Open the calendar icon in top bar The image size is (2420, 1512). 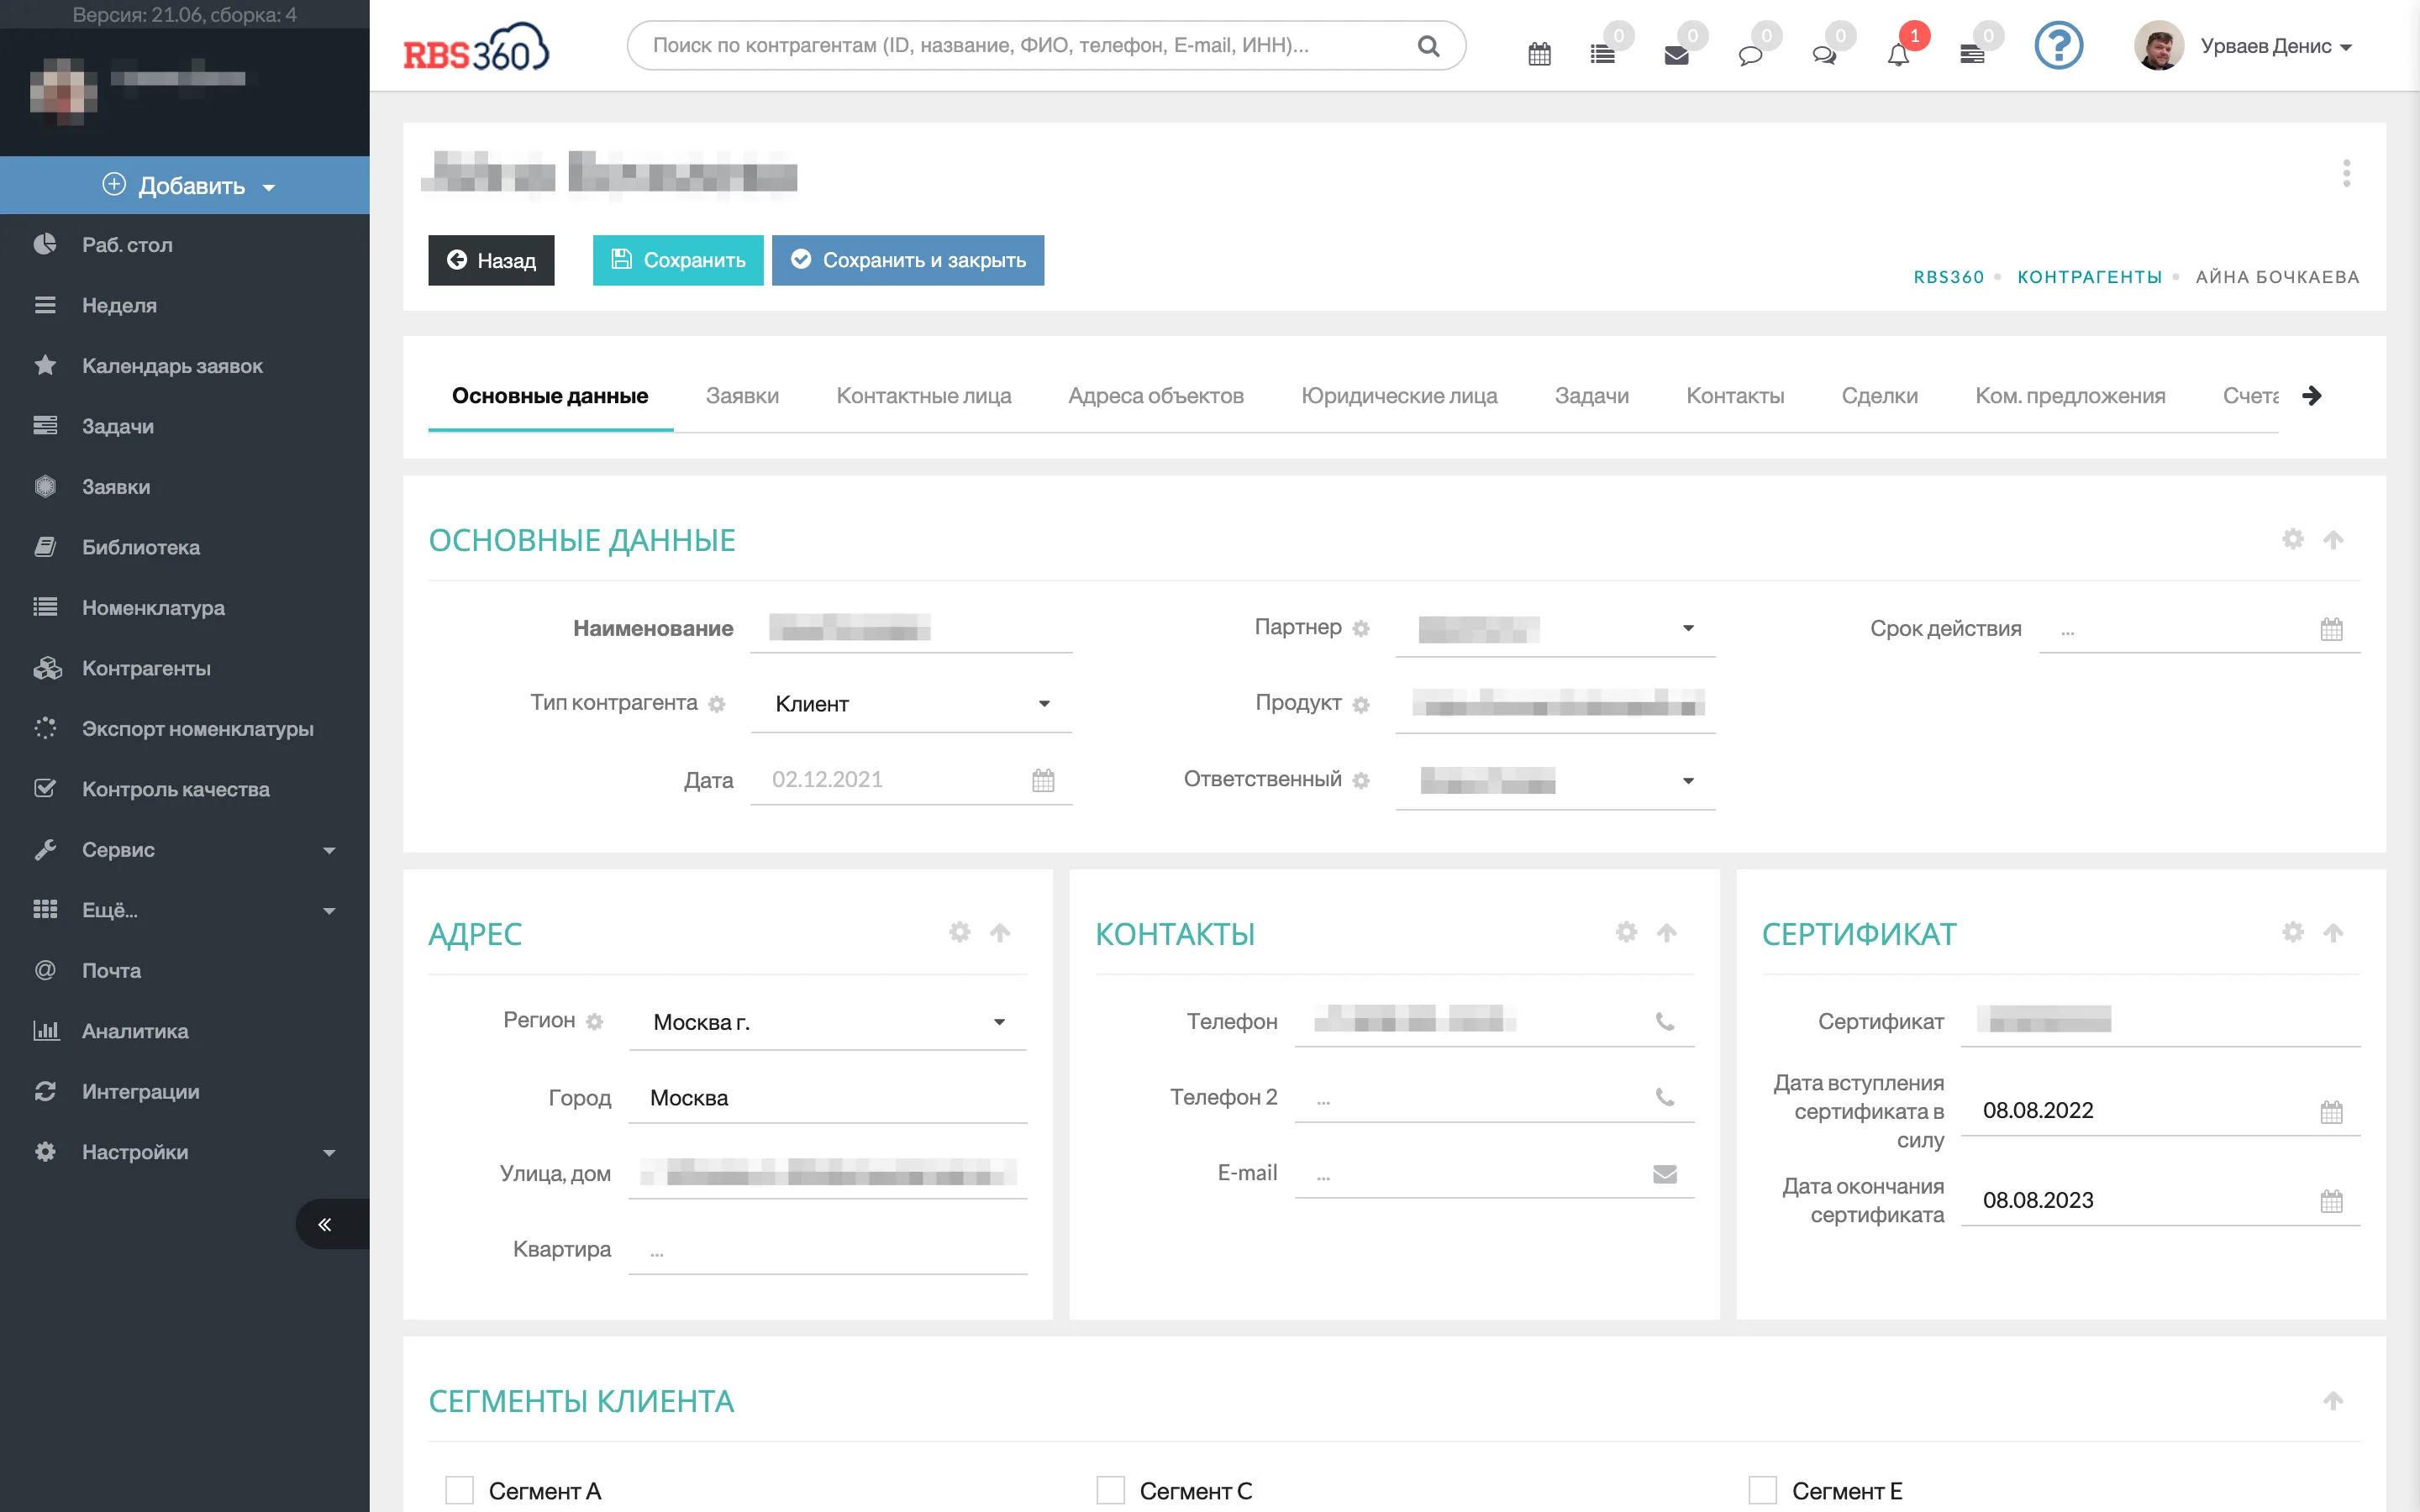coord(1539,54)
